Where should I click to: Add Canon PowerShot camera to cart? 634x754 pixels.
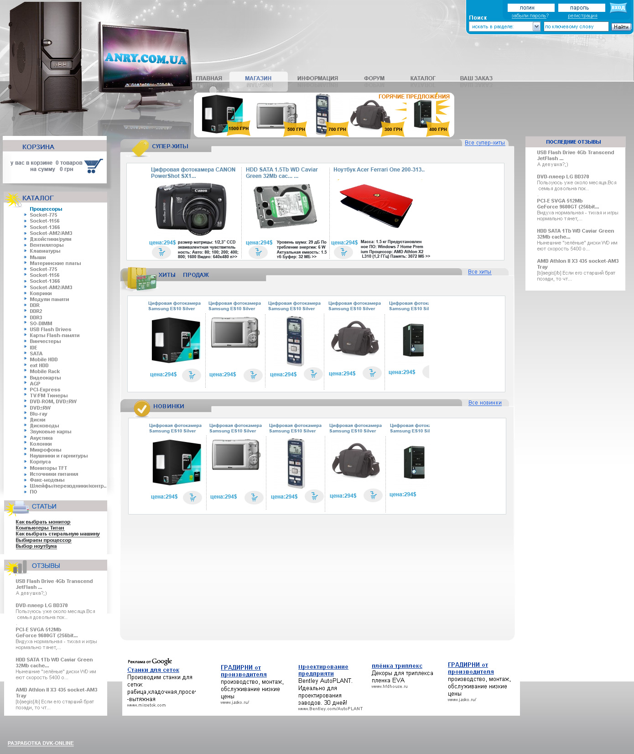point(161,252)
